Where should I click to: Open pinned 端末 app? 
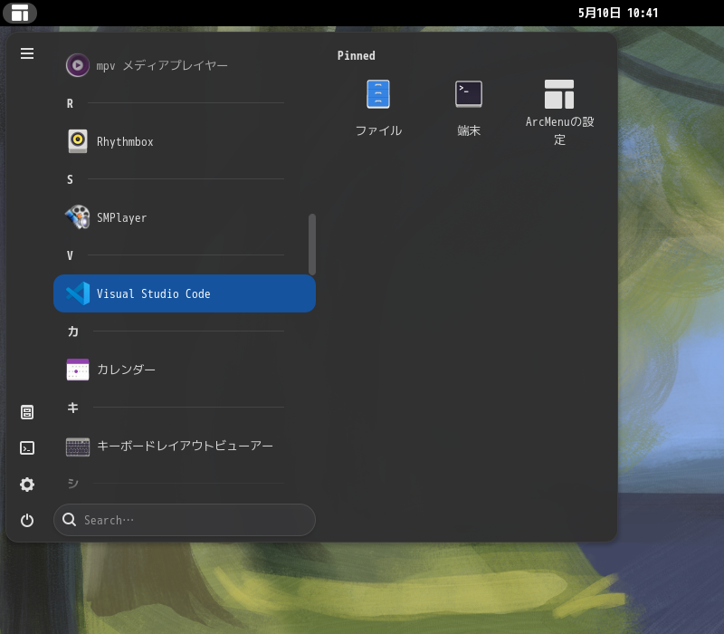[469, 109]
